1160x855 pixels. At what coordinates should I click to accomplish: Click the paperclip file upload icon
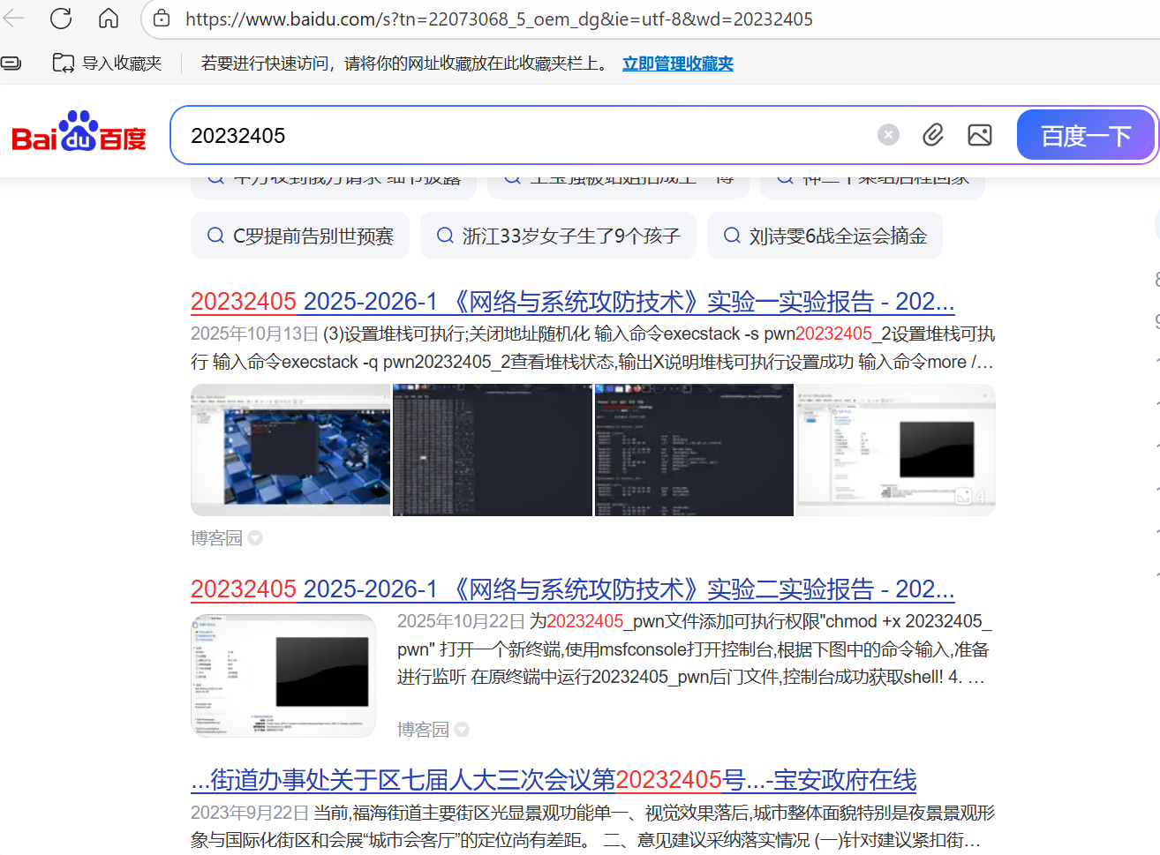(933, 135)
